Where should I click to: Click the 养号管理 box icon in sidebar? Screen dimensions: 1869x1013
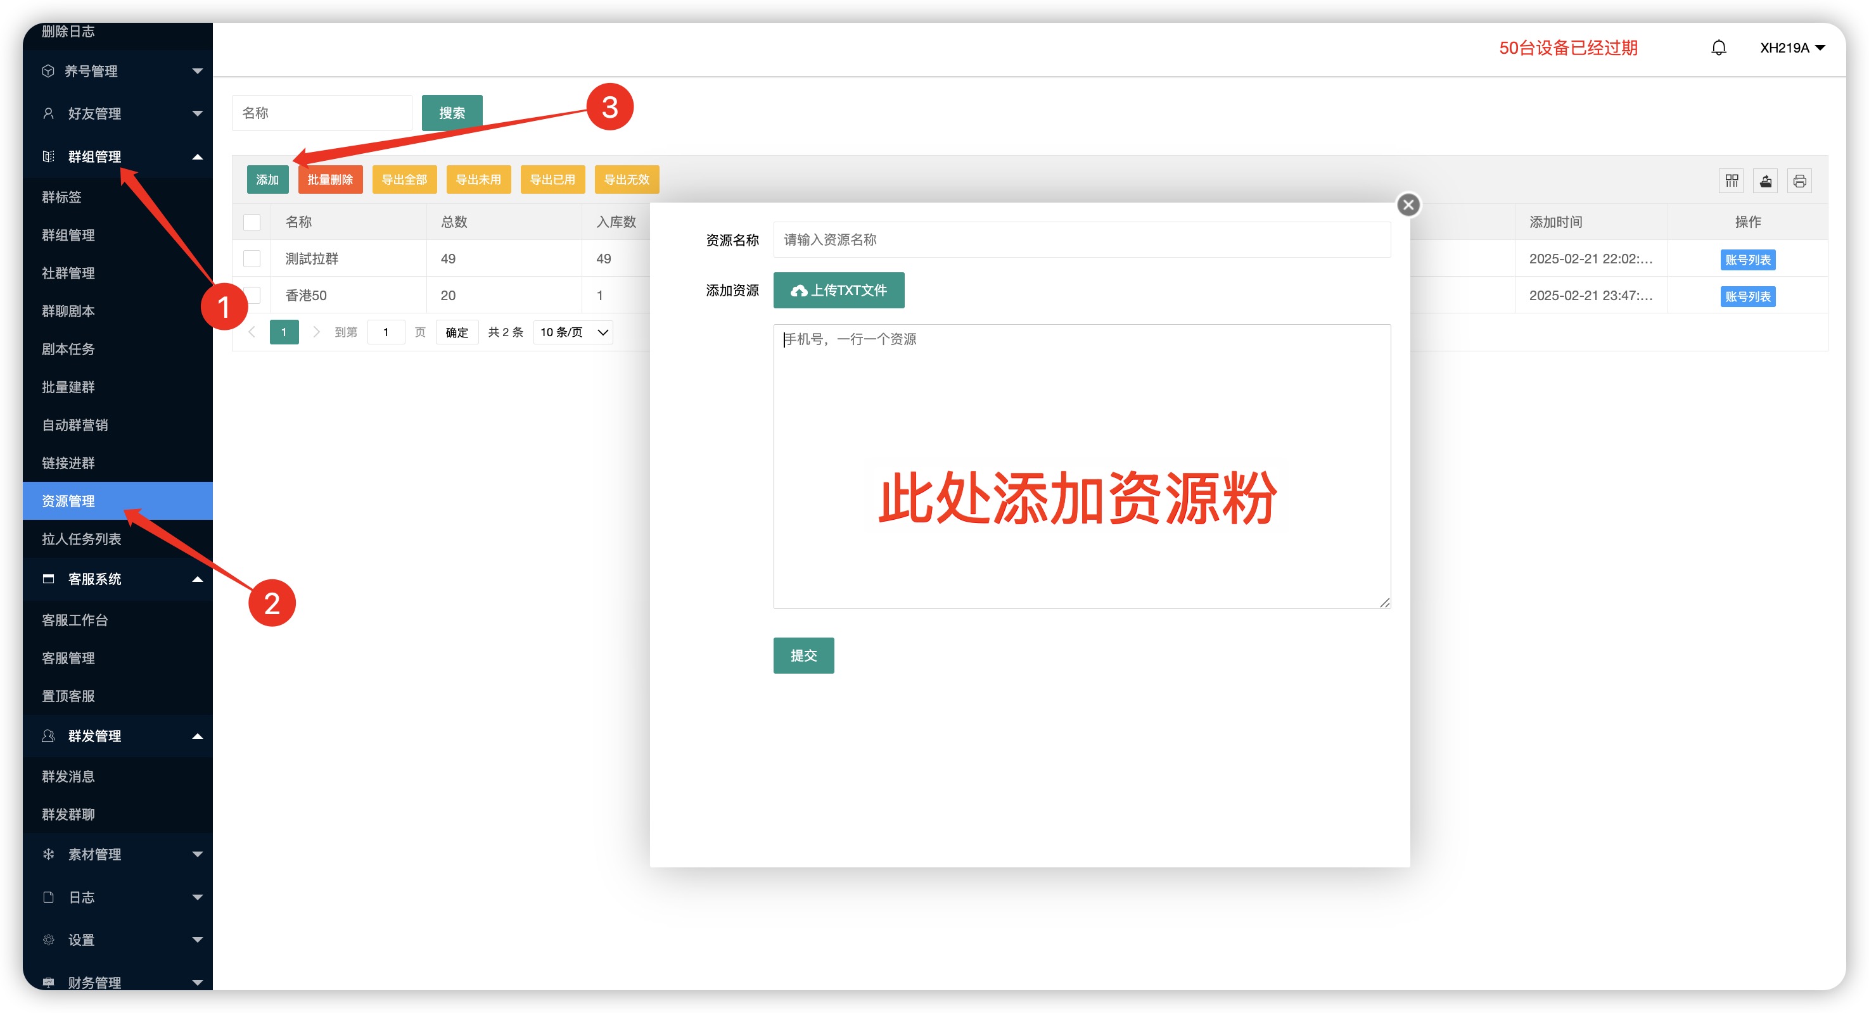click(49, 71)
